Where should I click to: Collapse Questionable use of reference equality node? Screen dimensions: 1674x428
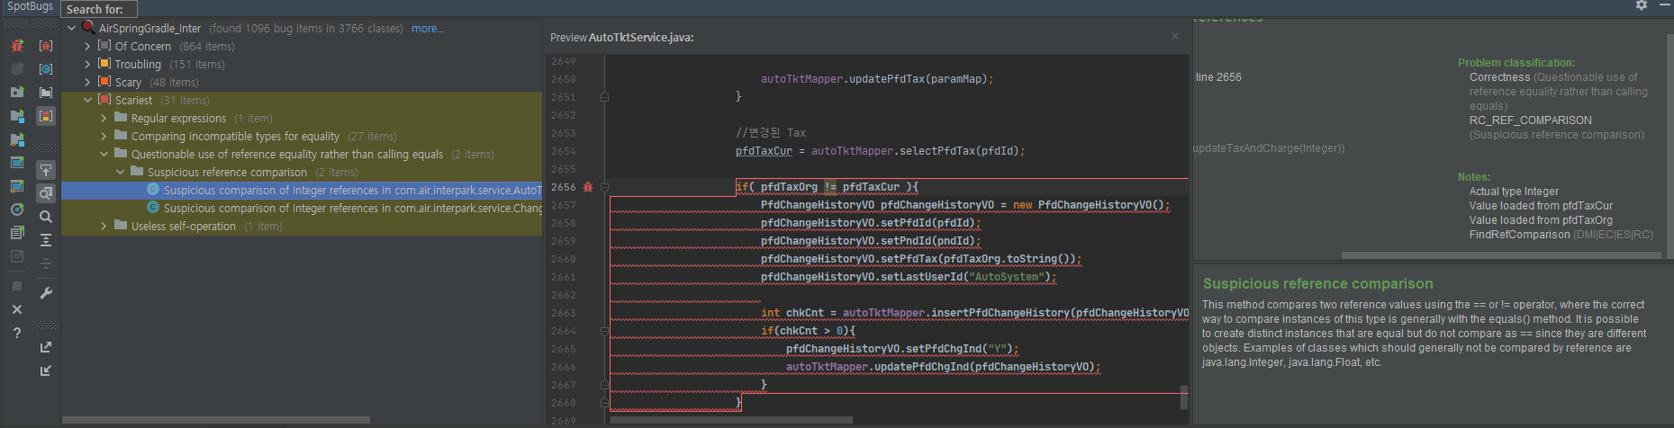pyautogui.click(x=104, y=154)
